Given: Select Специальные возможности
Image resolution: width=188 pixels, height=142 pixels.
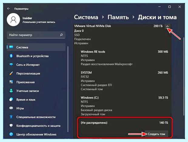Looking at the screenshot, I should tap(36, 117).
